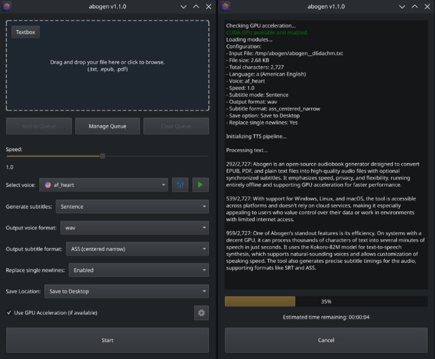
Task: Click the log line 'Processing text...'
Action: 247,150
